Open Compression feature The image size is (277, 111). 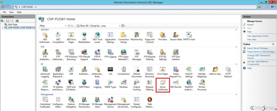click(x=123, y=71)
